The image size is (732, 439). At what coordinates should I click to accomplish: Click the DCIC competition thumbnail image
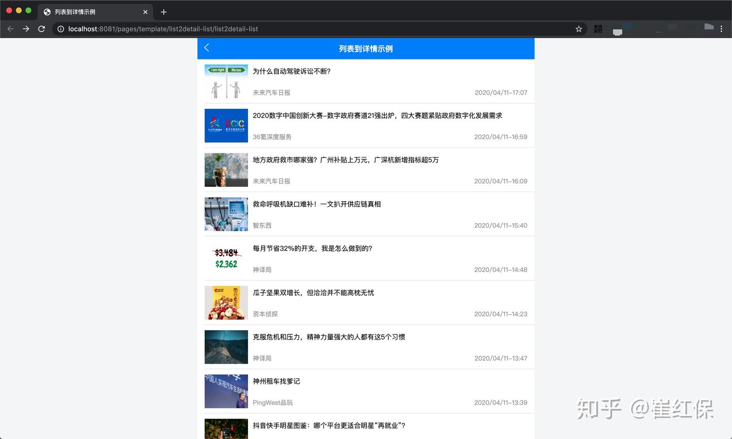226,126
